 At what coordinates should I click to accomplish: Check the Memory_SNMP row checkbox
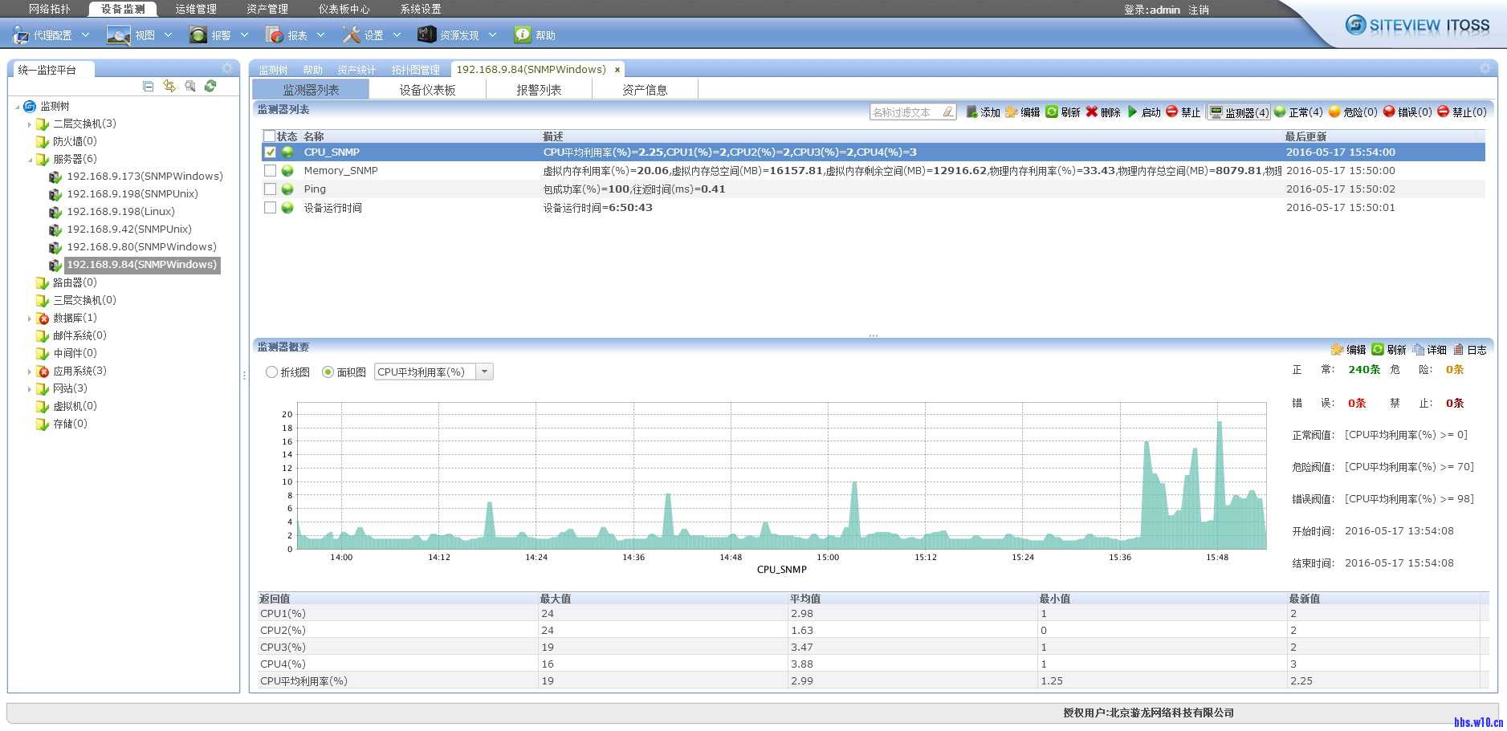(271, 171)
